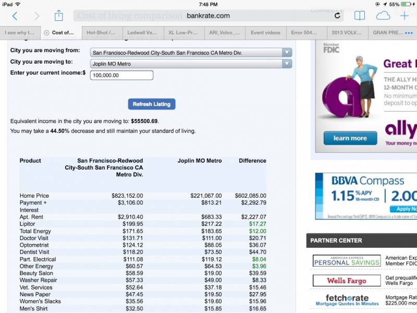Click the American Express Personal Savings logo
The image size is (417, 313).
pyautogui.click(x=347, y=261)
